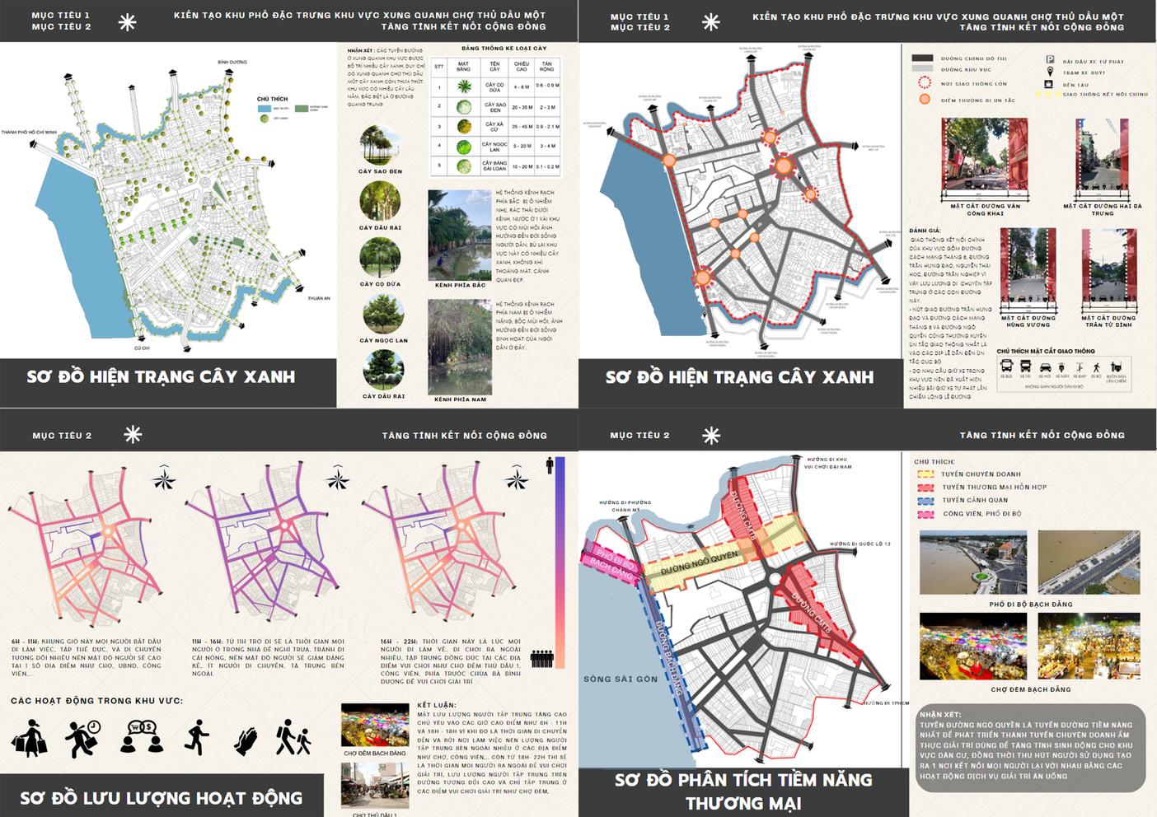Click the "THUẬN AN" direction label
This screenshot has height=817, width=1157.
[319, 298]
